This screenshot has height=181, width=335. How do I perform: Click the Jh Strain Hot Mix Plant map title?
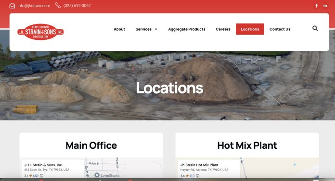(x=199, y=165)
